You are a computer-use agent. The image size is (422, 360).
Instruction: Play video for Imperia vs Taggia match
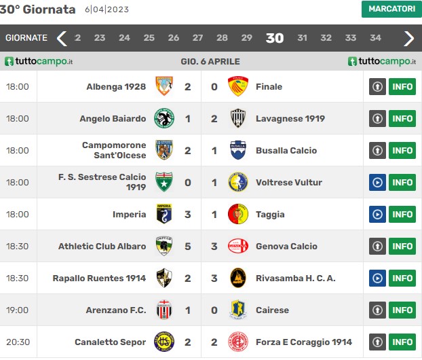pos(377,214)
